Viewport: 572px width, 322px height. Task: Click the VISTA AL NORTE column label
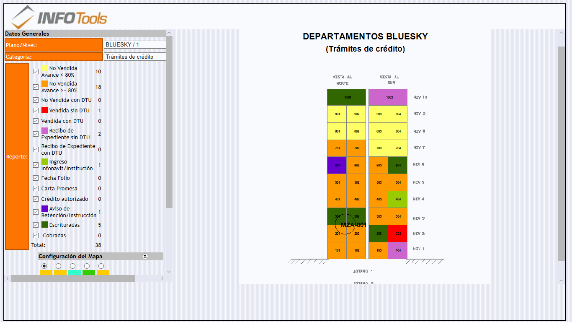click(x=342, y=80)
